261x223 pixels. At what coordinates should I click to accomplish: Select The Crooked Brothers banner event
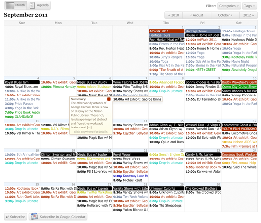point(203,188)
